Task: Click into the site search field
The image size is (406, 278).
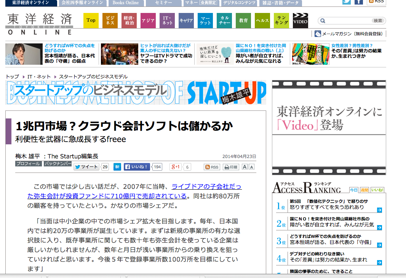Action: pos(347,21)
